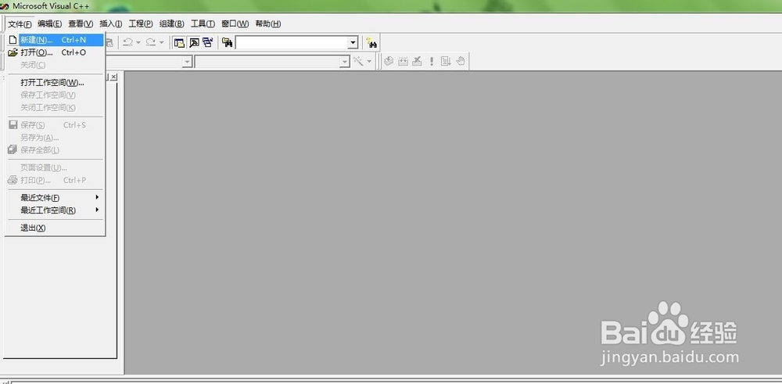Open the 查看(V) menu
Screen dimensions: 782x384
click(x=81, y=24)
